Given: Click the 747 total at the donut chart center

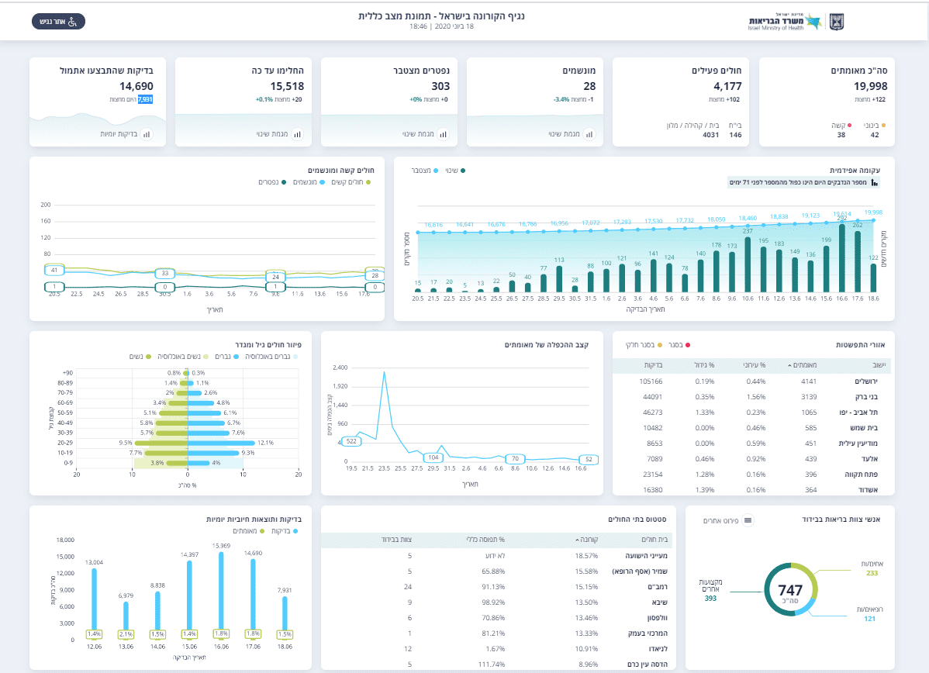Looking at the screenshot, I should click(x=790, y=590).
